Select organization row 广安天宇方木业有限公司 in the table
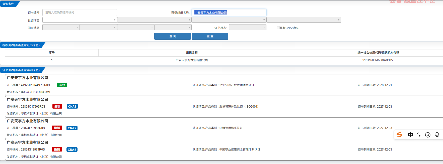Viewport: 443px width, 164px height. [x=192, y=60]
